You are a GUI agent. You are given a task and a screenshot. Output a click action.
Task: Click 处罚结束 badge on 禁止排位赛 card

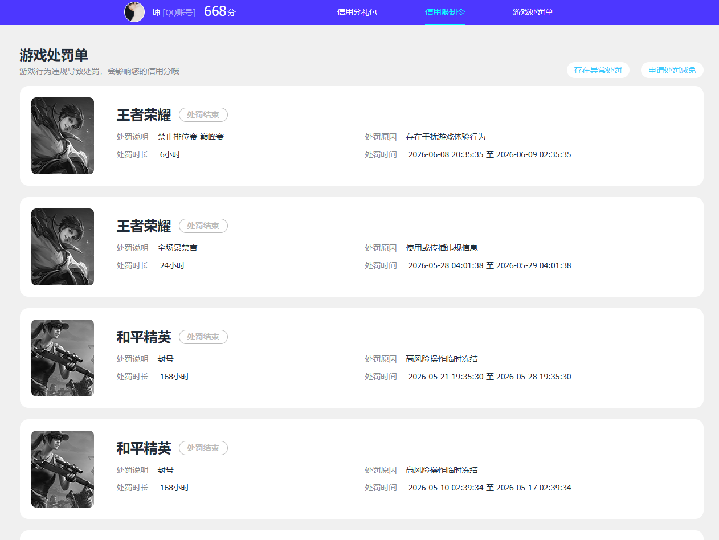203,114
